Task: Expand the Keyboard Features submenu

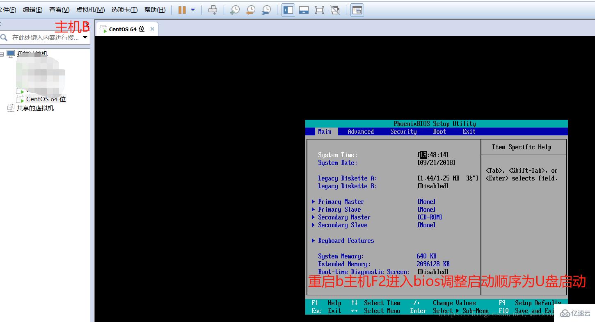Action: click(x=343, y=241)
